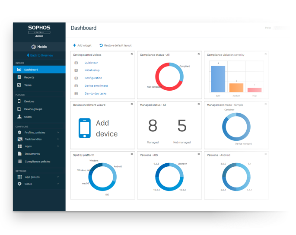296x235 pixels.
Task: Expand the Profiles, policies submenu arrow
Action: (58, 133)
